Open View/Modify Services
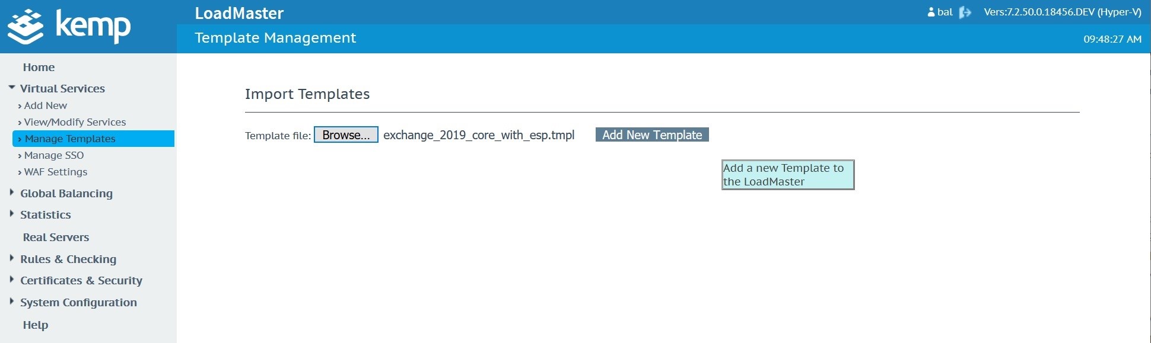The height and width of the screenshot is (343, 1151). pyautogui.click(x=75, y=122)
